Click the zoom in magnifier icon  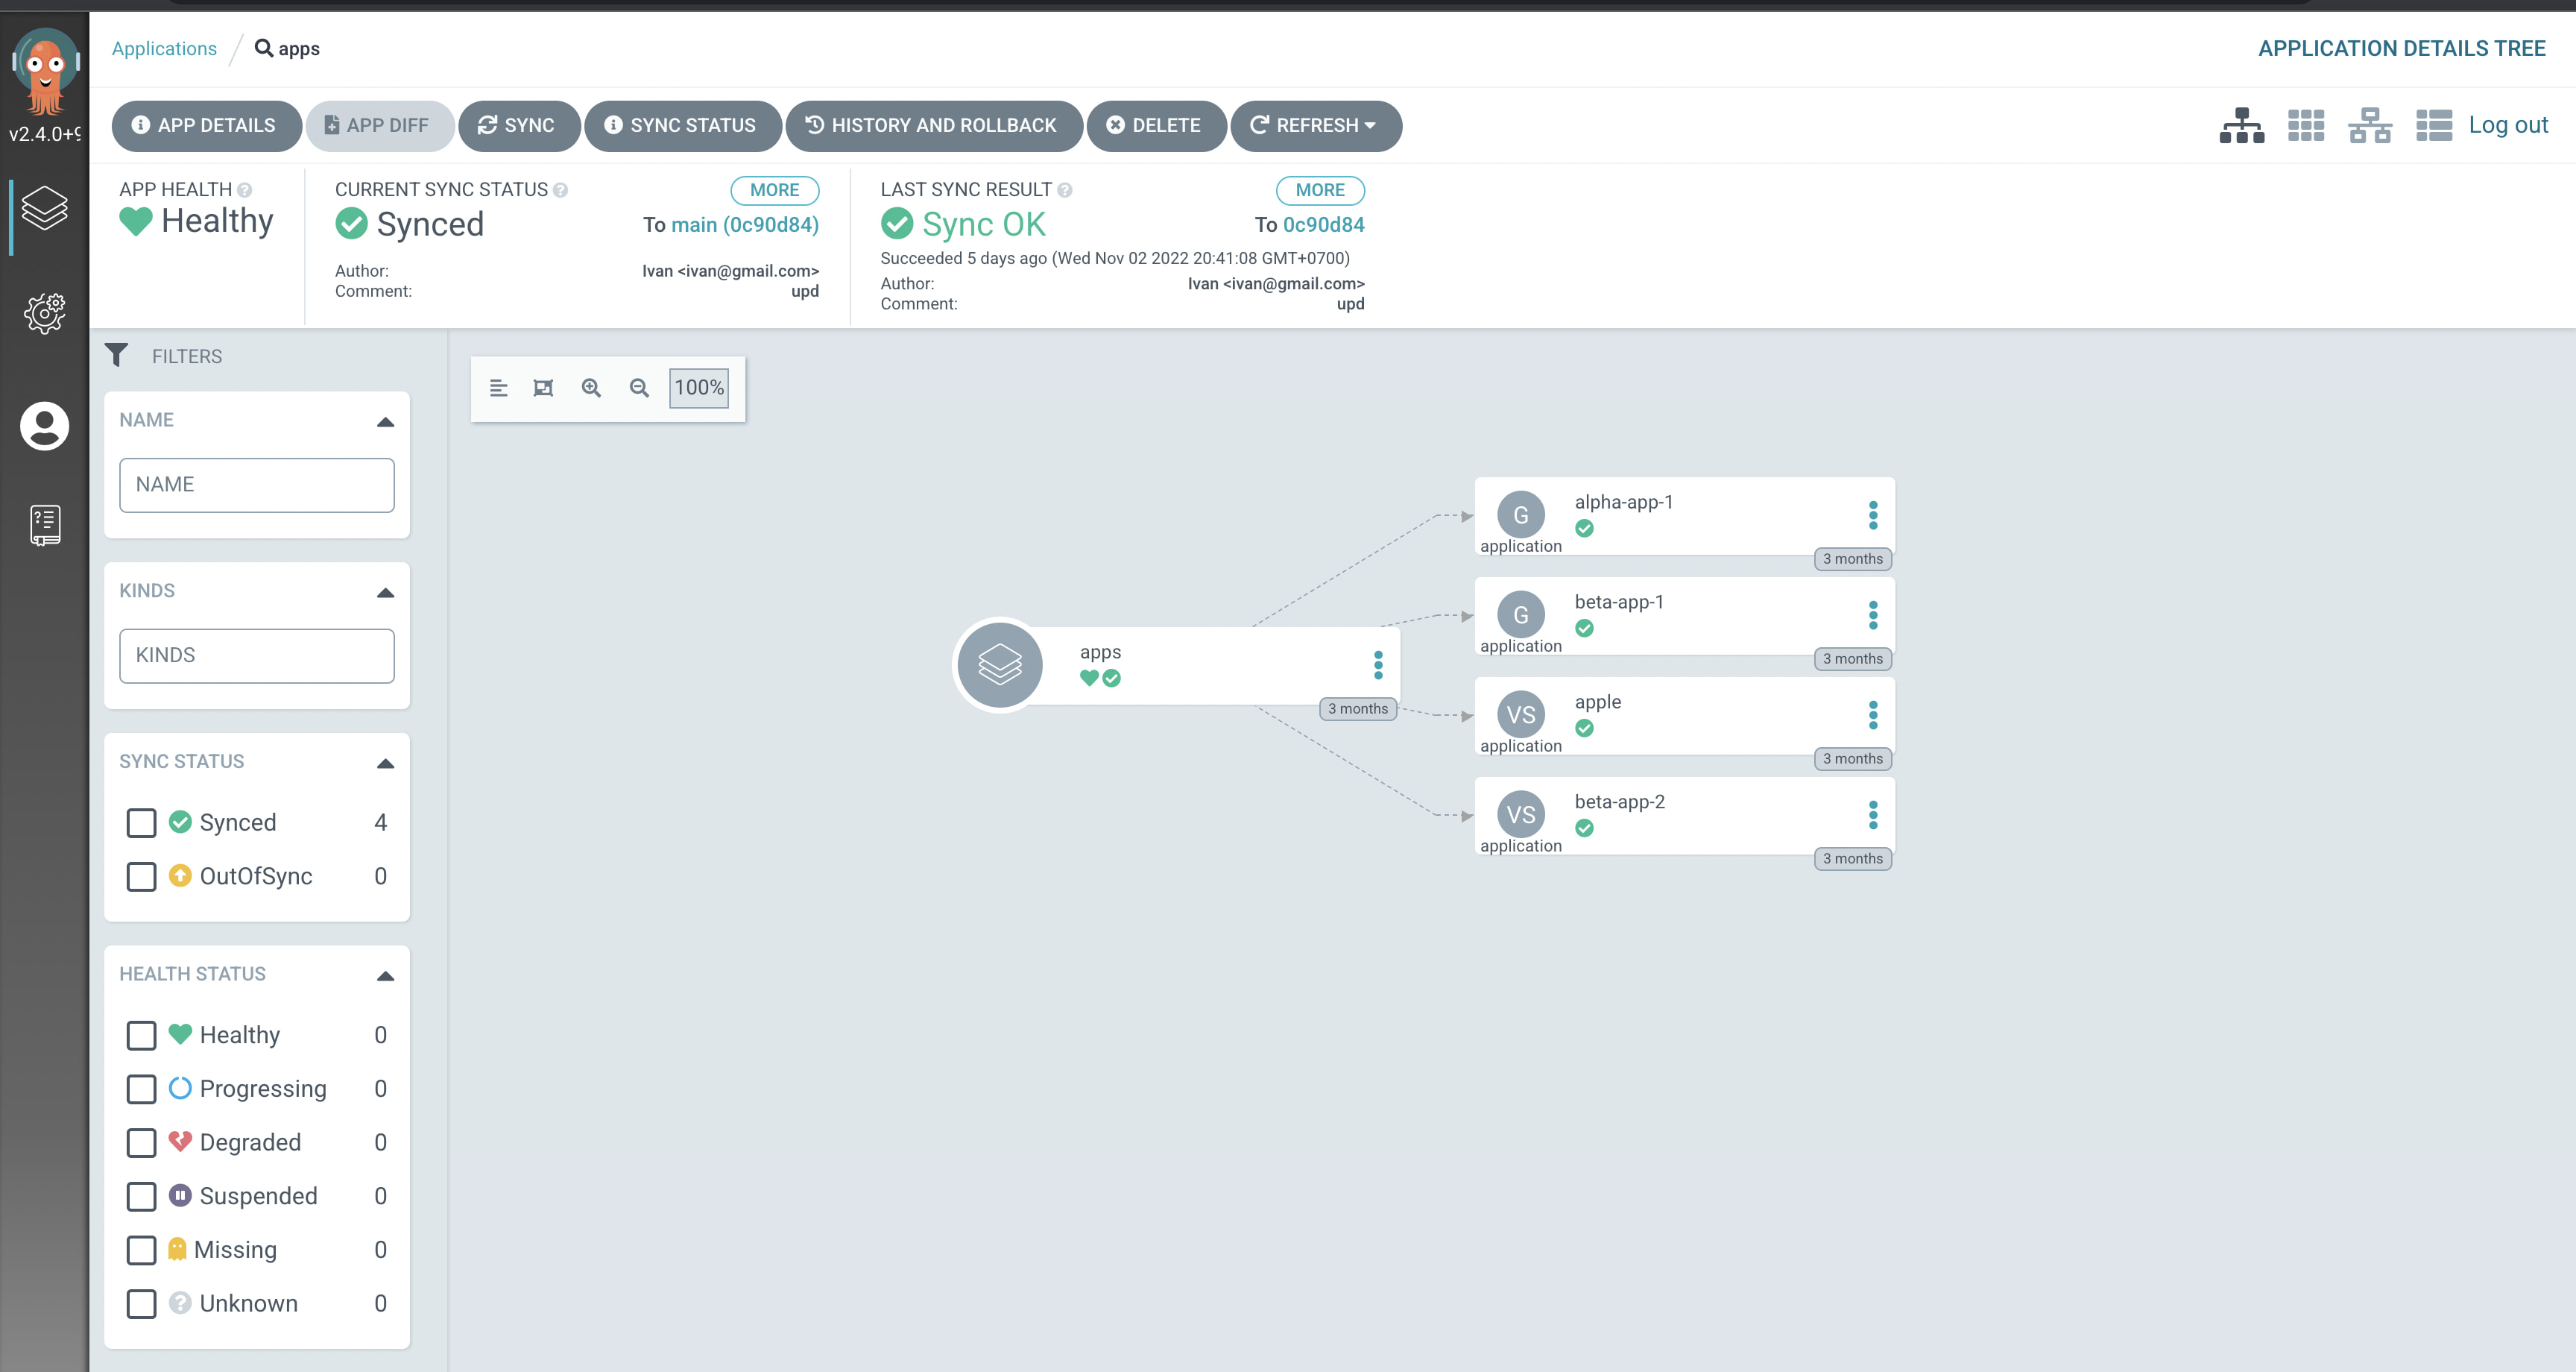pos(591,388)
